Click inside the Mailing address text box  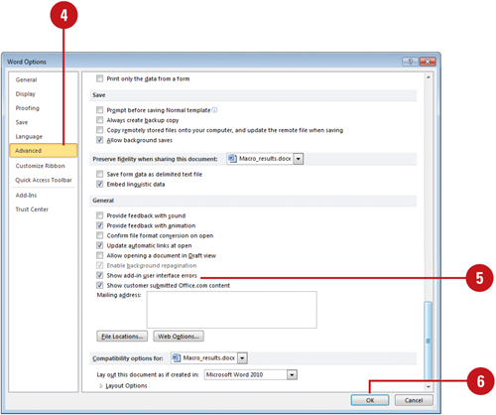(231, 310)
